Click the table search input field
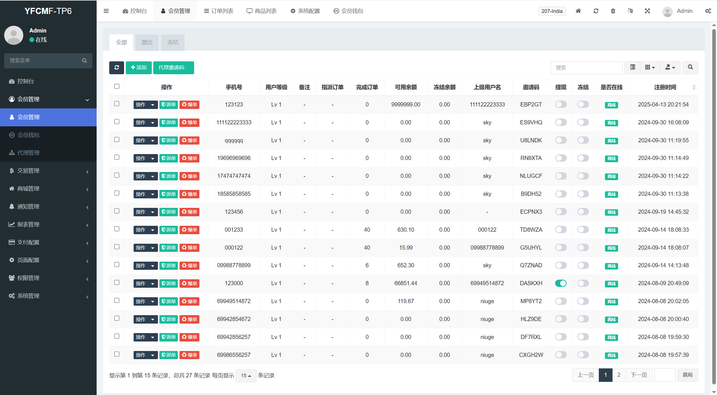Image resolution: width=717 pixels, height=395 pixels. click(x=586, y=68)
